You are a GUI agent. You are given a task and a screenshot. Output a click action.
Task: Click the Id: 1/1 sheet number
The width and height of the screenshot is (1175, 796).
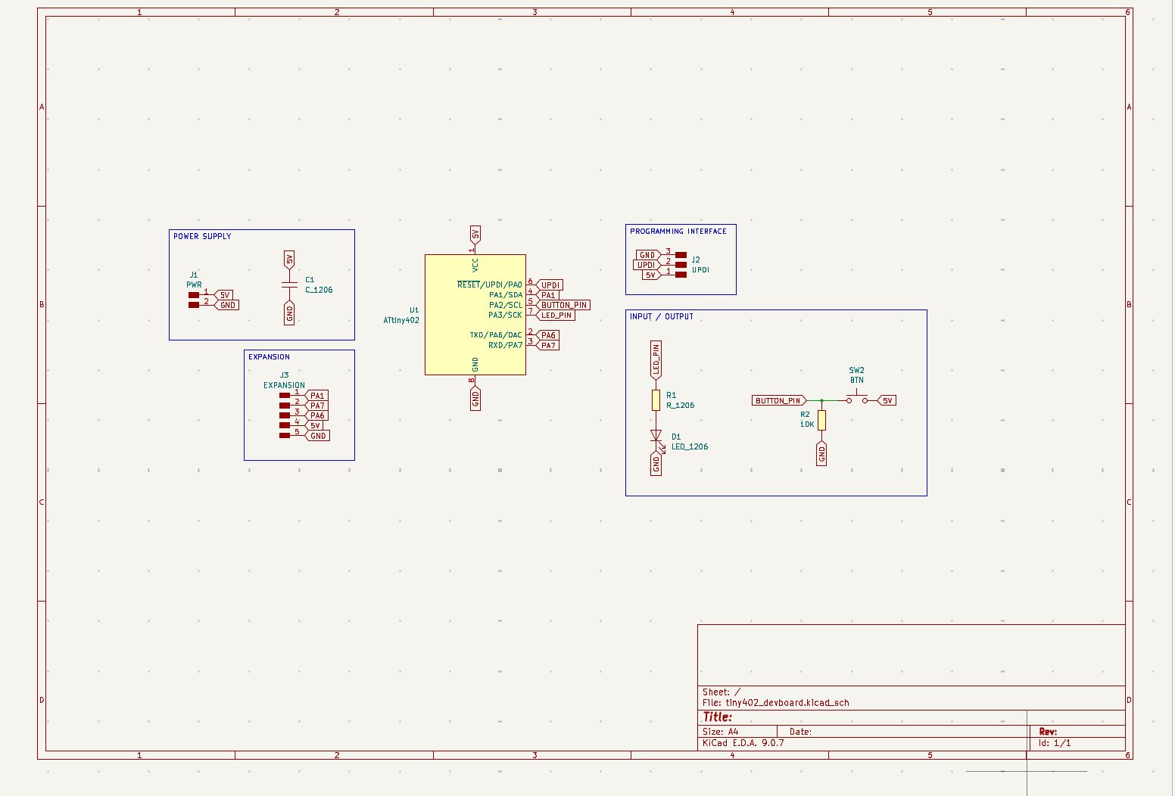(1055, 743)
